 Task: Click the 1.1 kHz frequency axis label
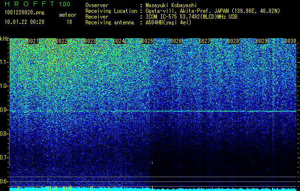(x=4, y=62)
